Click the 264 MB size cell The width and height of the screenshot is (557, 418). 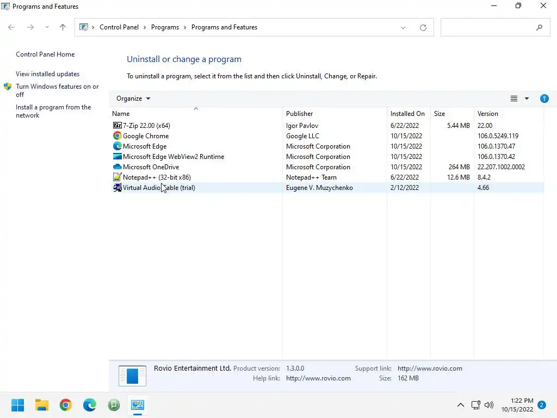[459, 167]
